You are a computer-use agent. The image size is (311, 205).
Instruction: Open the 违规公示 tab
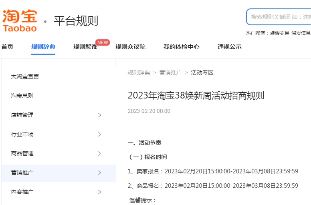click(x=230, y=47)
